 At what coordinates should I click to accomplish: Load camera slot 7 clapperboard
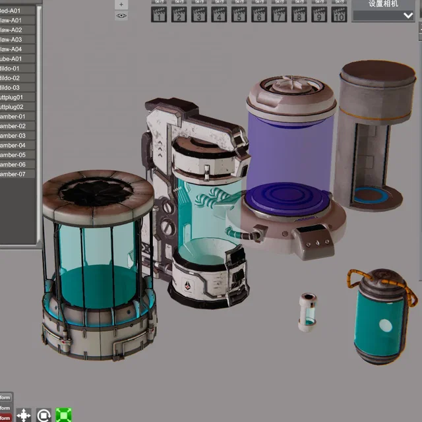point(279,15)
